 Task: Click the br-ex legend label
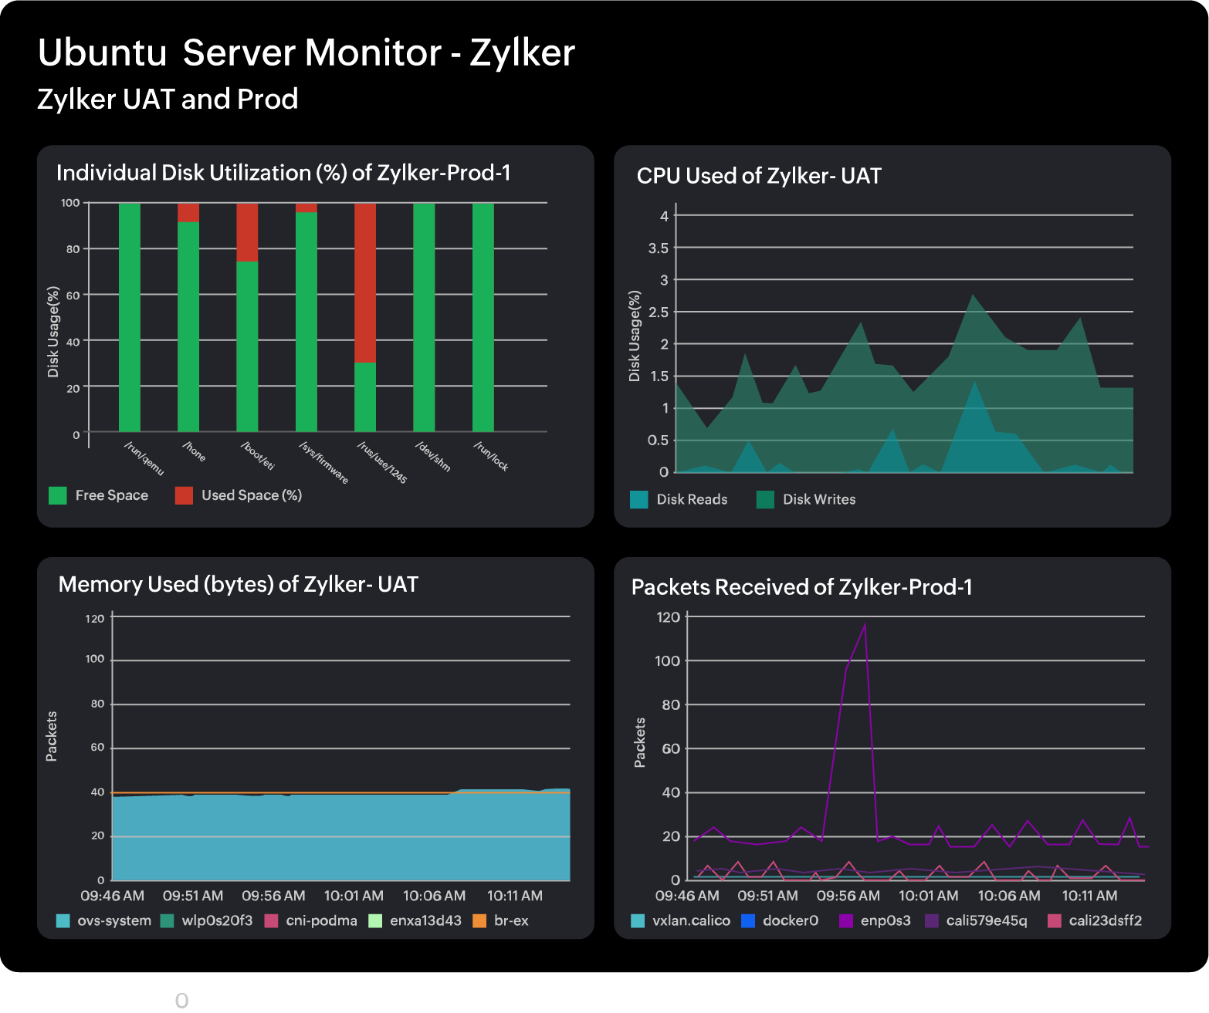pos(511,920)
